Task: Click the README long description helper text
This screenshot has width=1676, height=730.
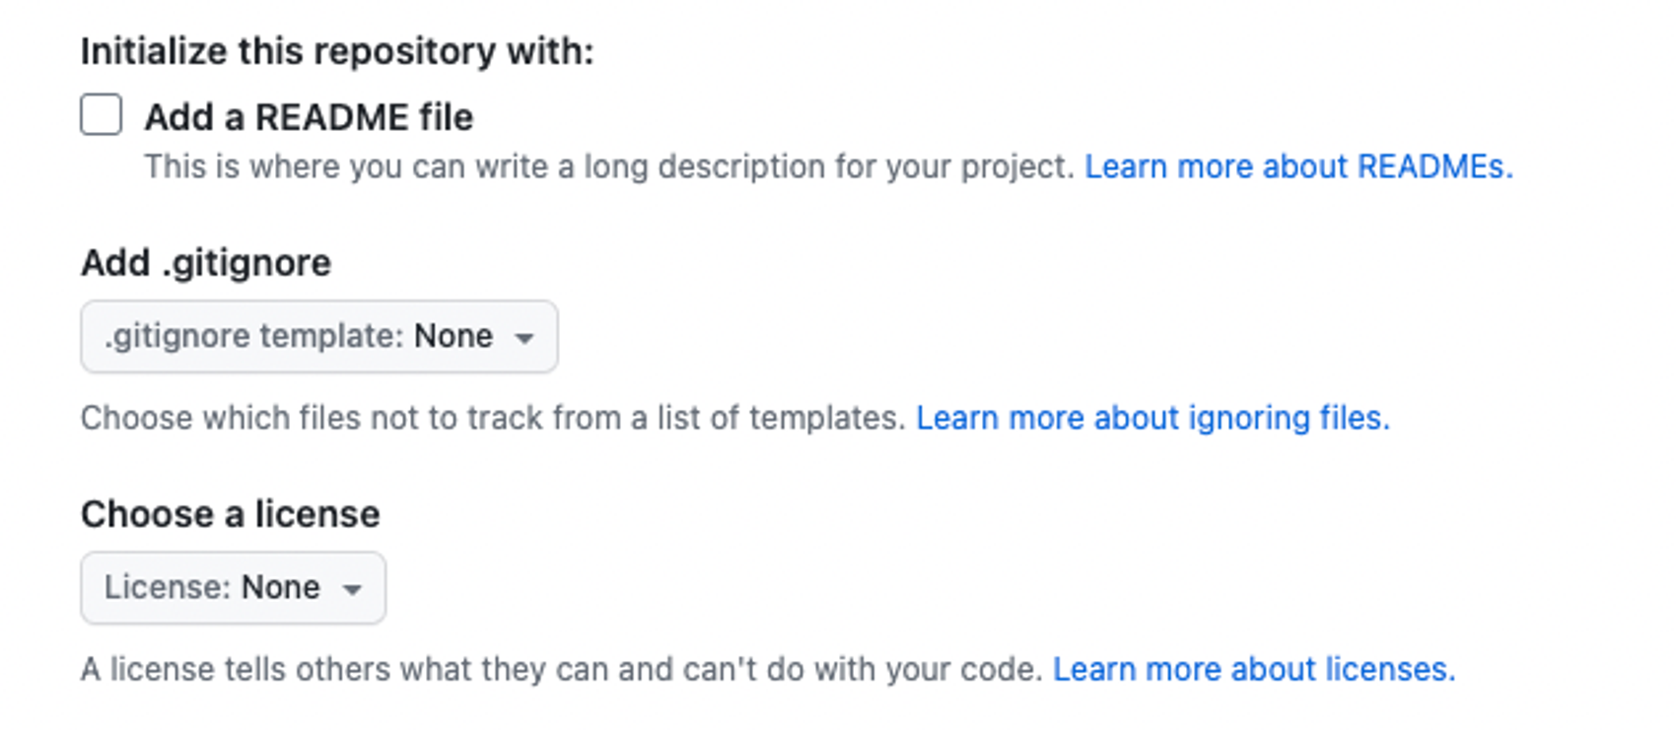Action: [608, 166]
